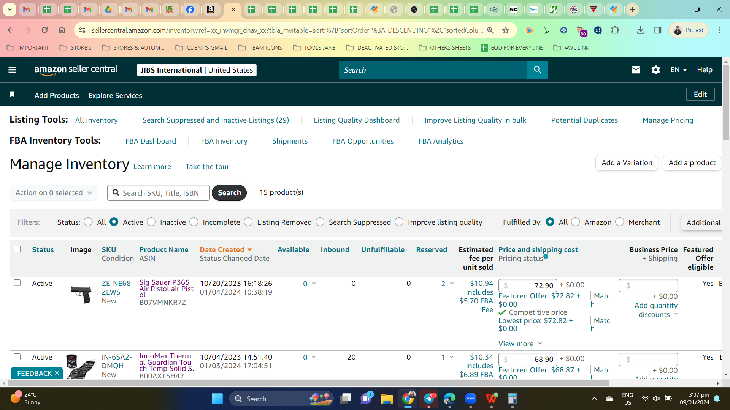730x410 pixels.
Task: Click the Sig Sauer pistol product thumbnail
Action: click(x=81, y=295)
